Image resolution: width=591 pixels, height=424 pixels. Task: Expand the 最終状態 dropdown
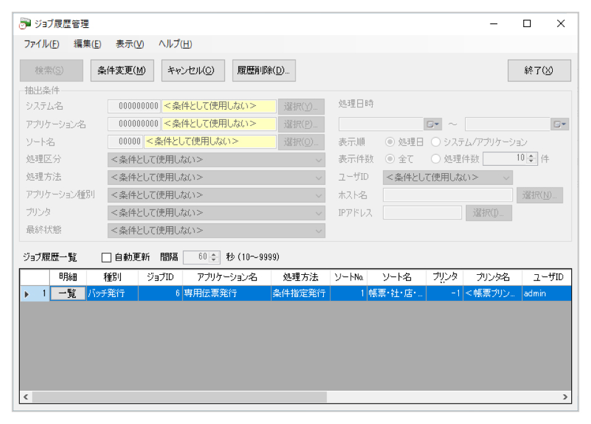pyautogui.click(x=318, y=230)
